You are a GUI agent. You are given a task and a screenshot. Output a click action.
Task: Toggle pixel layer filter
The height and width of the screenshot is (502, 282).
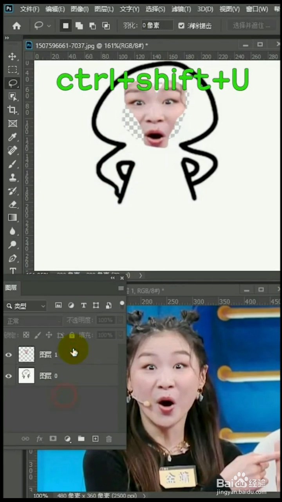click(58, 305)
